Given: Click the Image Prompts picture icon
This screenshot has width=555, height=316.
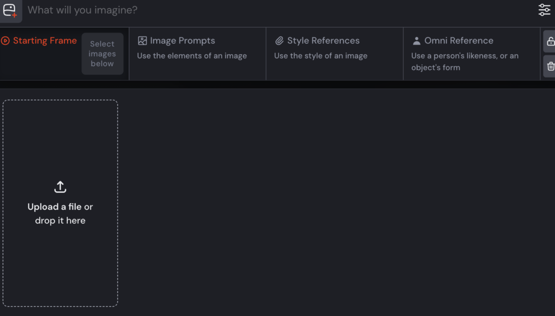Looking at the screenshot, I should 143,41.
